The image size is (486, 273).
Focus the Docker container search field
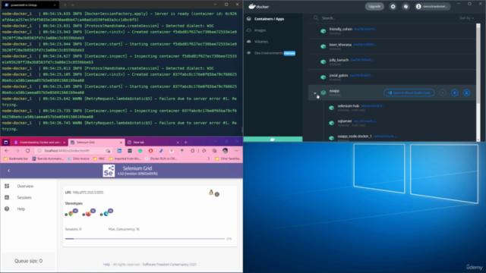point(384,18)
